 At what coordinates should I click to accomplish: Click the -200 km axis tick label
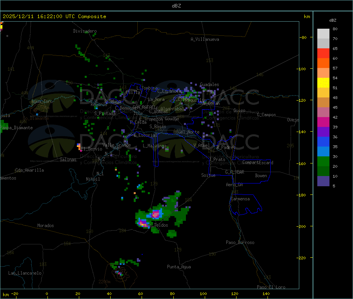click(301, 227)
